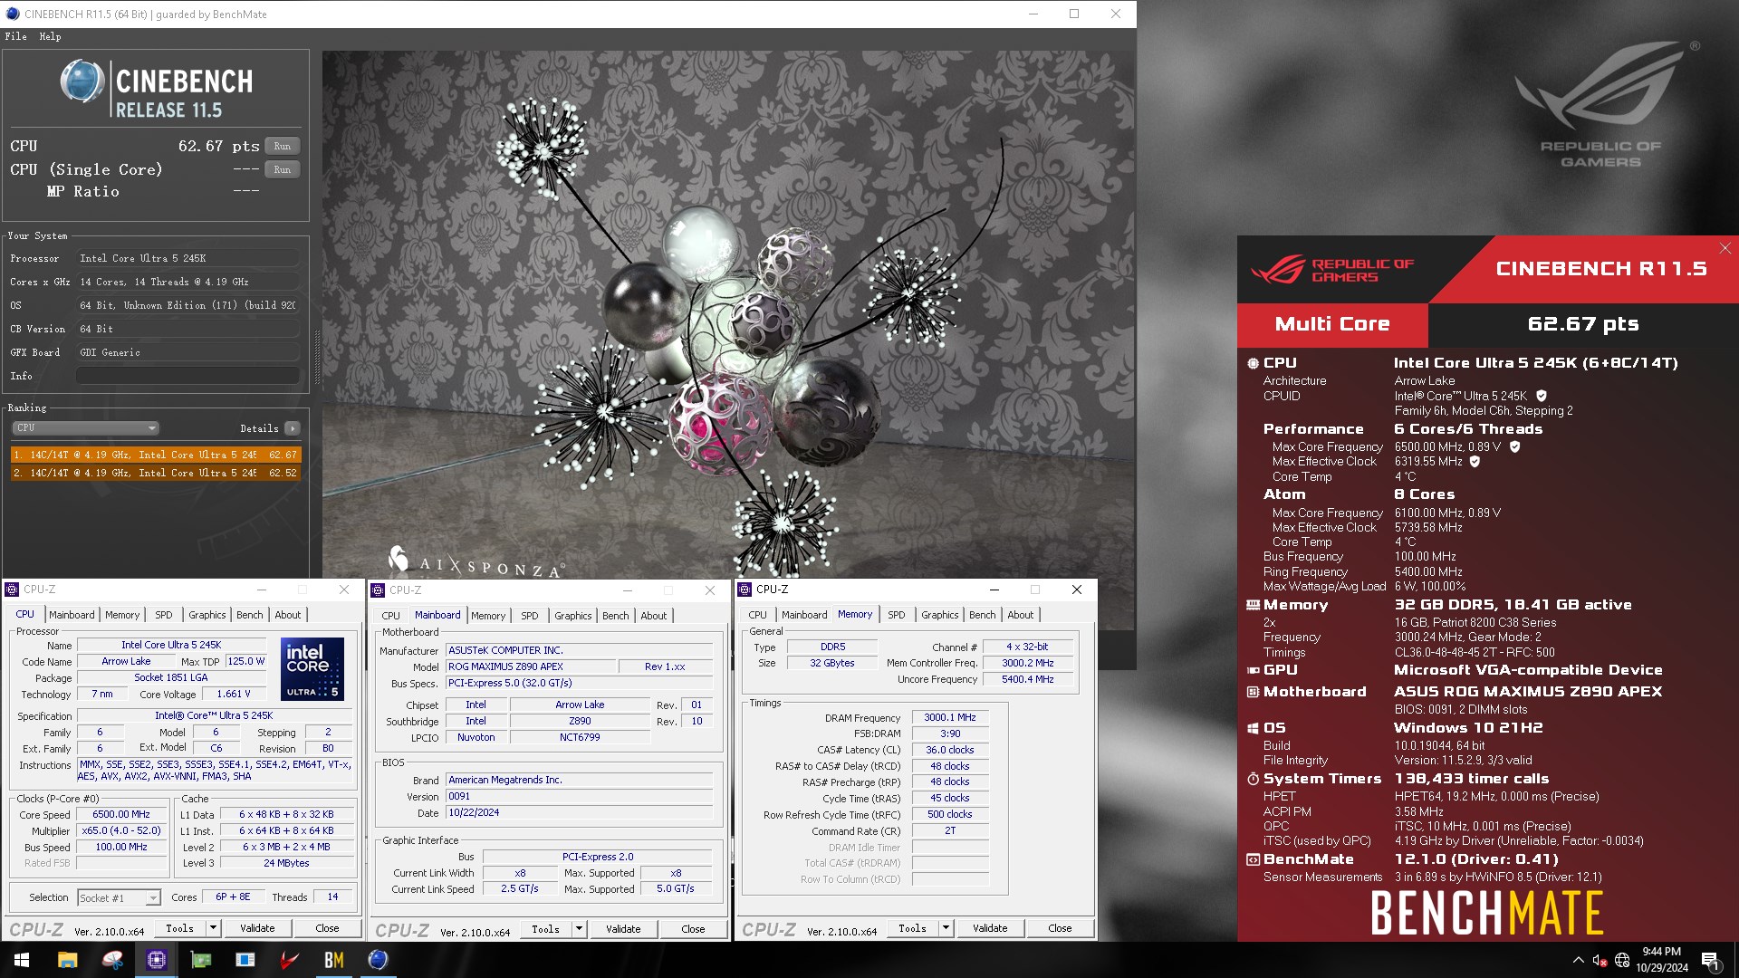This screenshot has width=1739, height=978.
Task: Click Validate in first CPU-Z window
Action: tap(257, 928)
